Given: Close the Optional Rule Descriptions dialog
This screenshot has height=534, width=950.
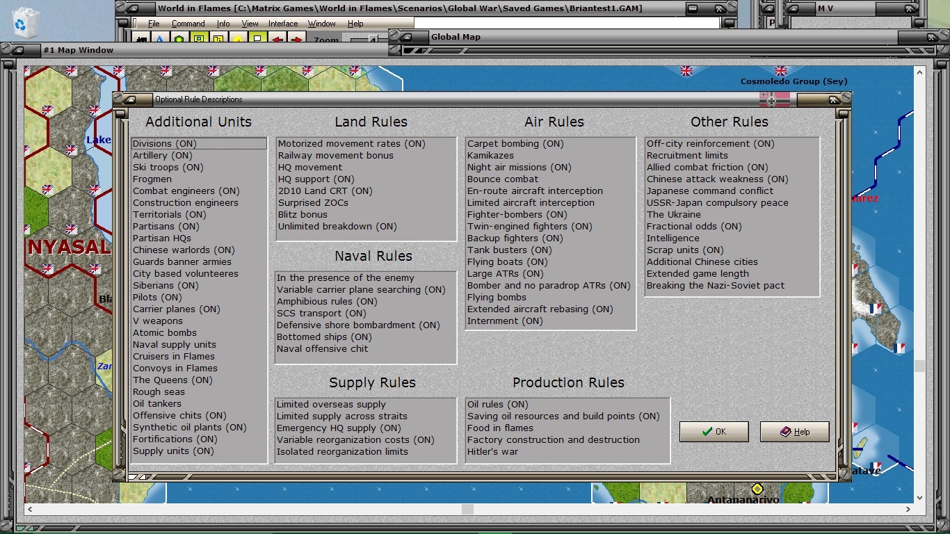Looking at the screenshot, I should click(x=834, y=99).
